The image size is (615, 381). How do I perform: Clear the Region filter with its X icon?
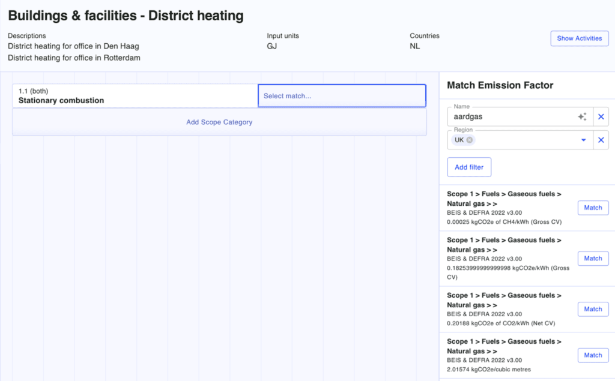(x=601, y=140)
